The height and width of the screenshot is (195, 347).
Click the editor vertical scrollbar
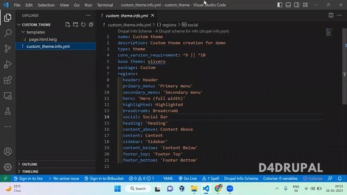click(344, 66)
